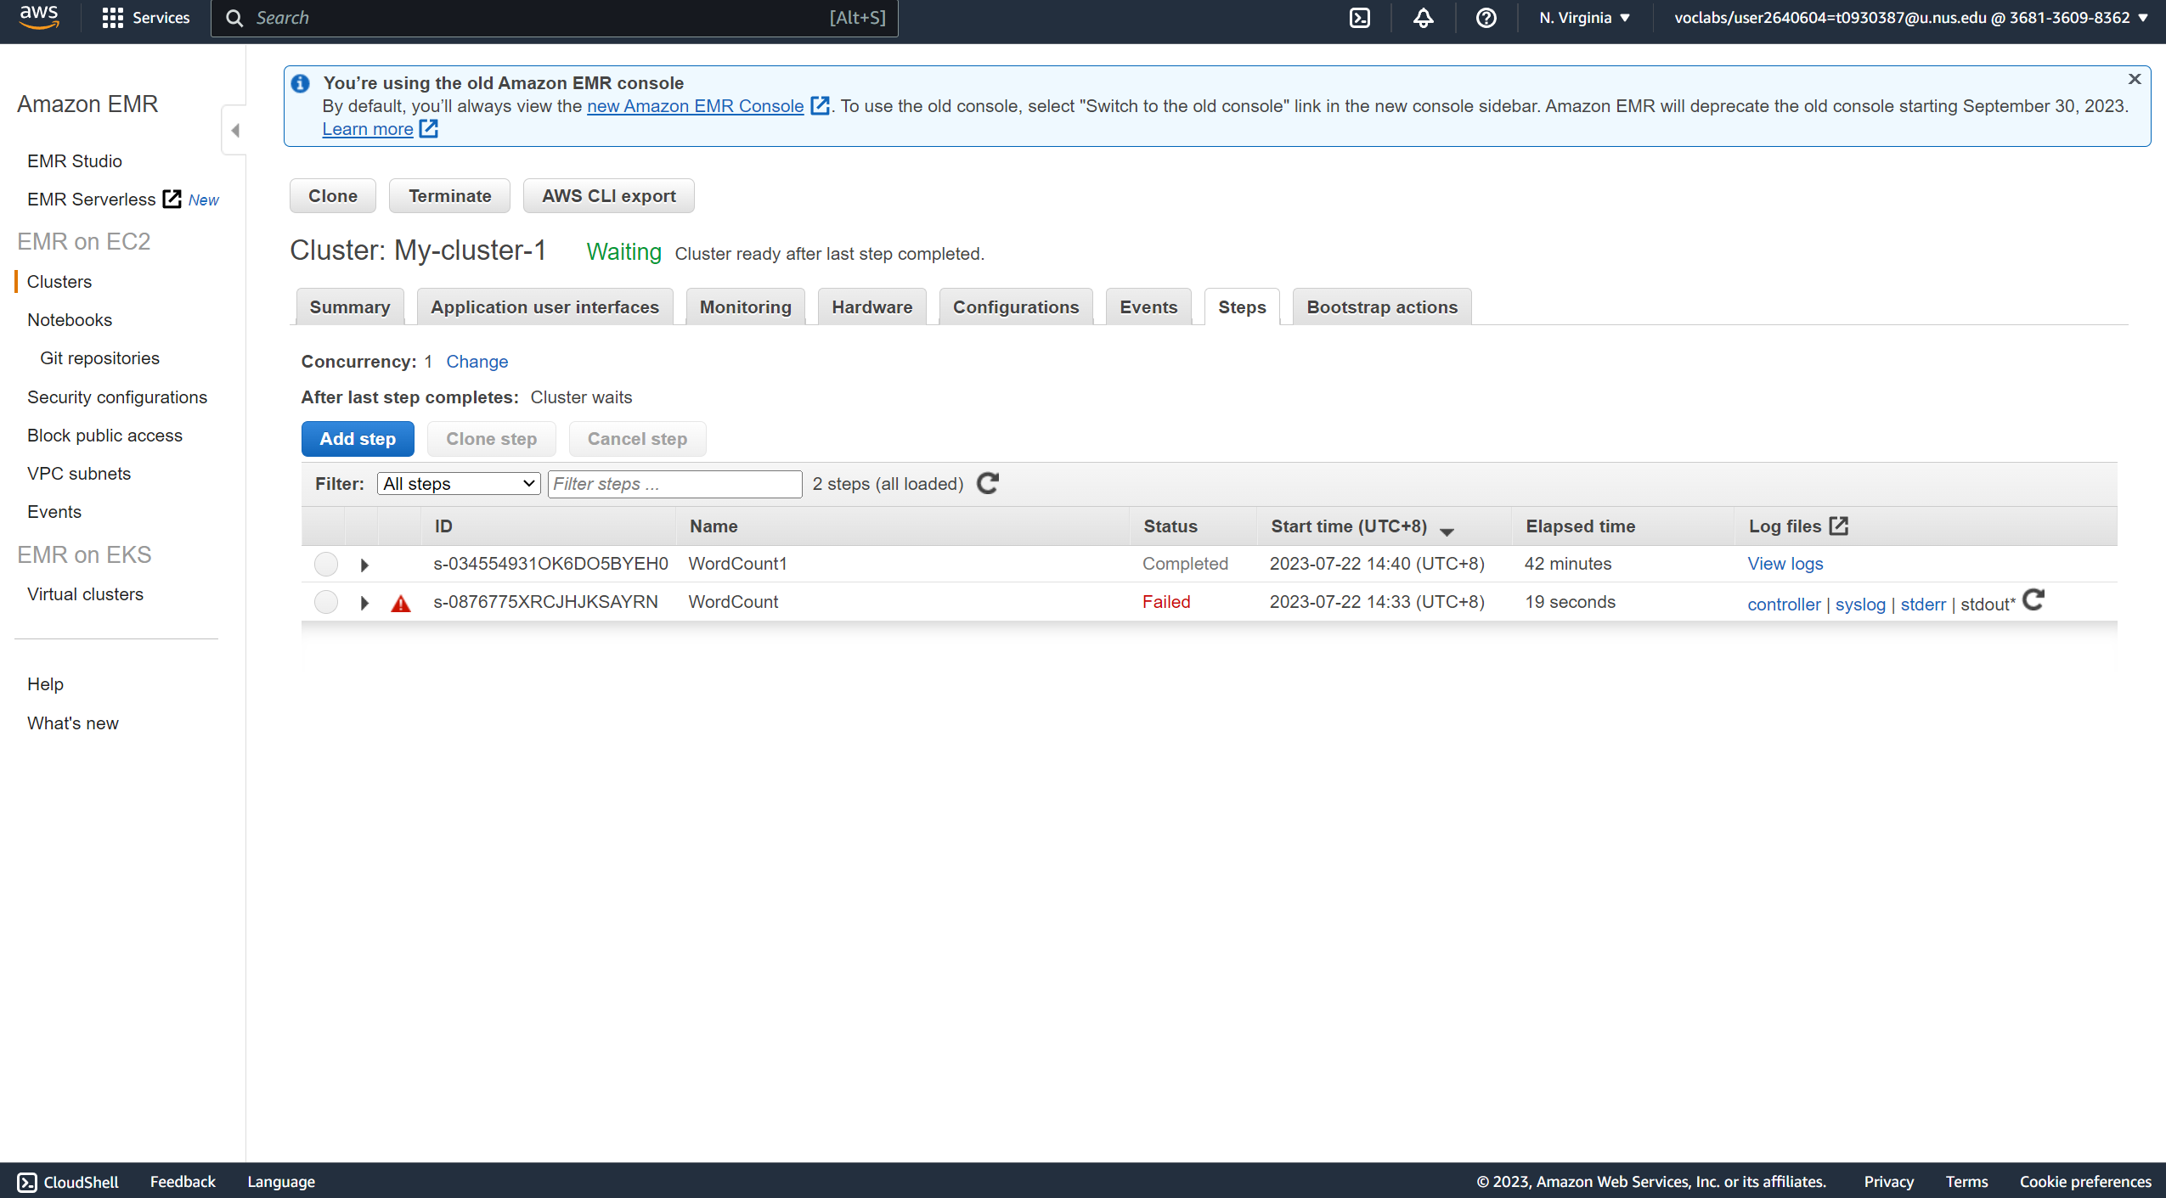Follow the new Amazon EMR Console link
The image size is (2166, 1198).
coord(695,106)
